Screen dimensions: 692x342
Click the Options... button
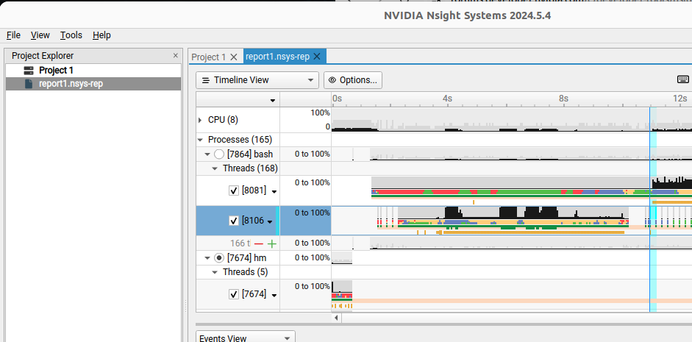tap(353, 80)
